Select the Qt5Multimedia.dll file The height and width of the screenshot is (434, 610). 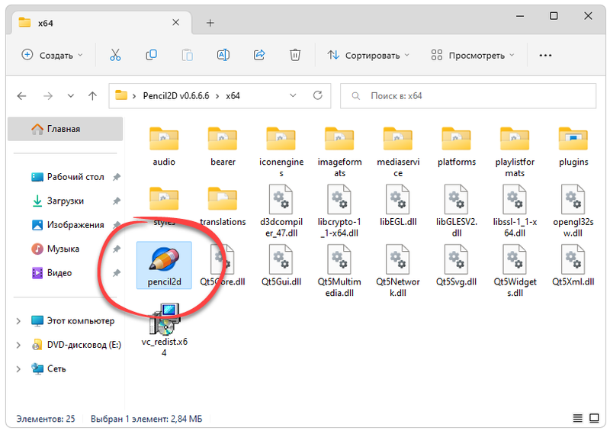pos(339,272)
